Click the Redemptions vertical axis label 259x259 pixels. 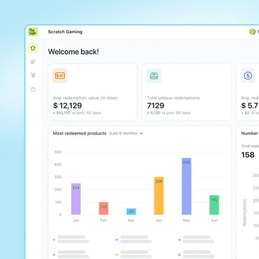pyautogui.click(x=244, y=212)
